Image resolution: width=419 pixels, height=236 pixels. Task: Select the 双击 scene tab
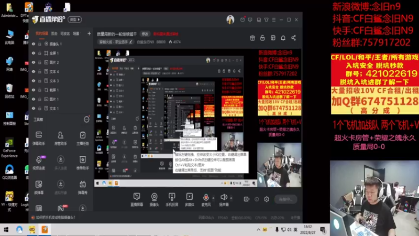click(x=54, y=34)
